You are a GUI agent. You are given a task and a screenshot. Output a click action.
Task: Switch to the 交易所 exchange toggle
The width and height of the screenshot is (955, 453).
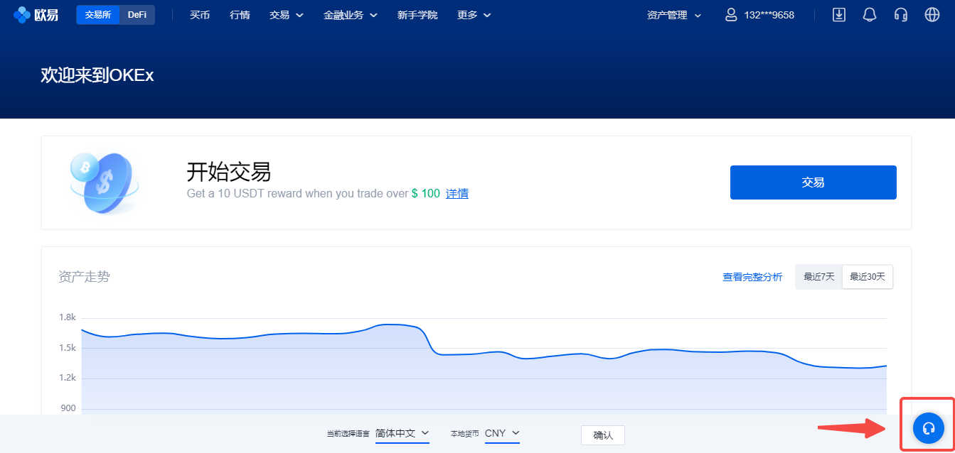pos(98,15)
